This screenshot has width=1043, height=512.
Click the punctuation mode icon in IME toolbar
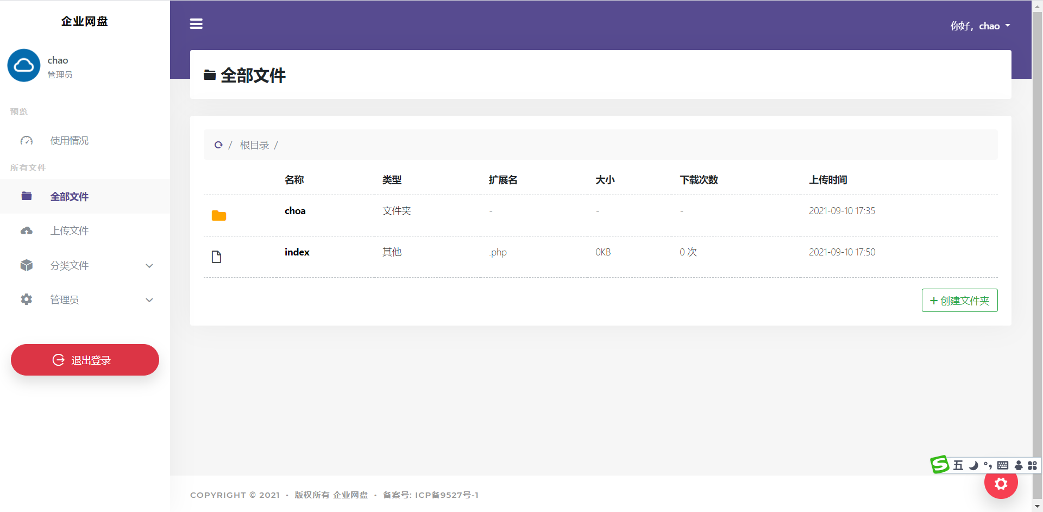pyautogui.click(x=988, y=465)
